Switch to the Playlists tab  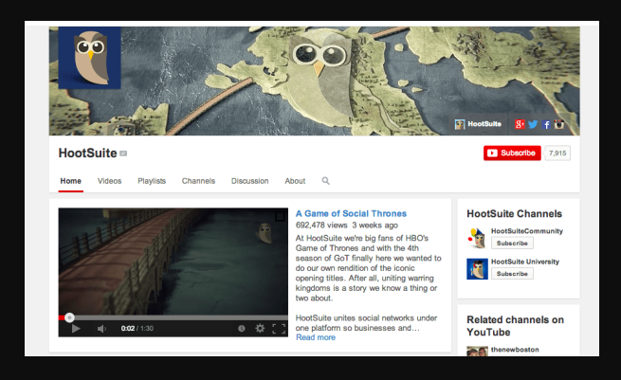point(152,181)
